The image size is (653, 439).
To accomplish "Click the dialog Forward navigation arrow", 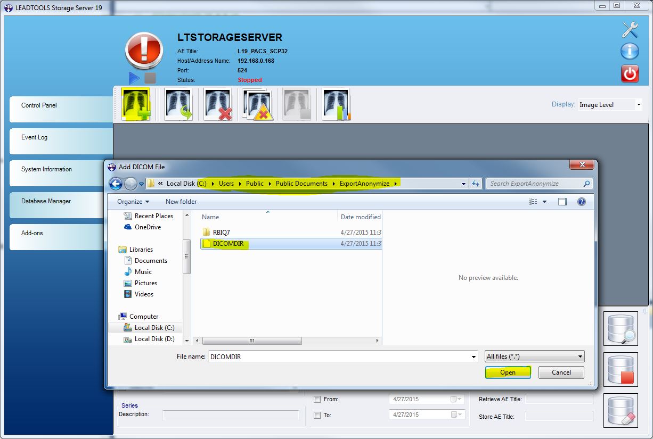I will pyautogui.click(x=130, y=184).
